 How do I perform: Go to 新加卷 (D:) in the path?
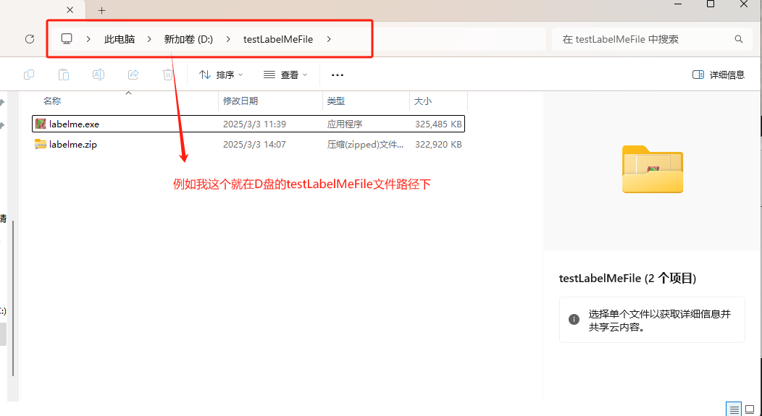[188, 39]
